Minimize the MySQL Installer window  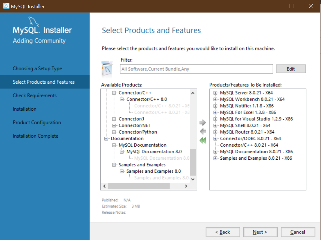pyautogui.click(x=272, y=6)
